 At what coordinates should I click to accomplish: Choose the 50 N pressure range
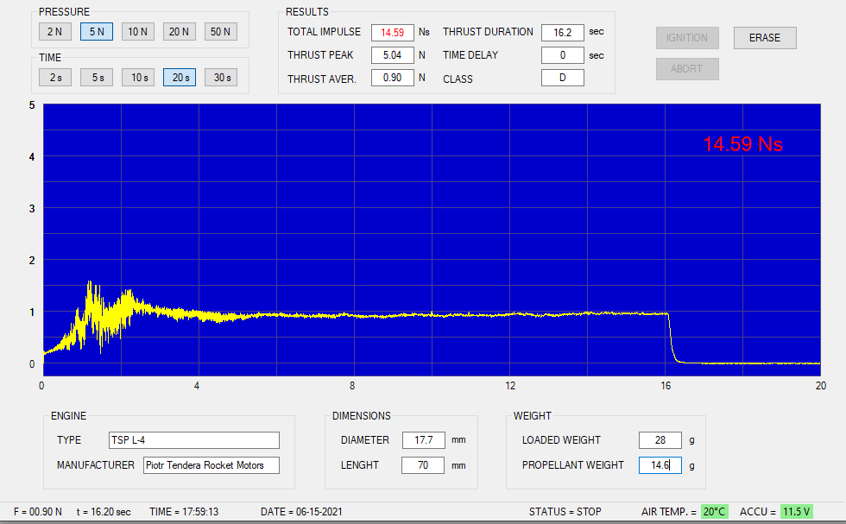coord(221,32)
